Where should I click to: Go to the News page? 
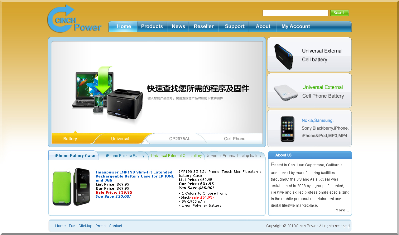click(x=178, y=26)
